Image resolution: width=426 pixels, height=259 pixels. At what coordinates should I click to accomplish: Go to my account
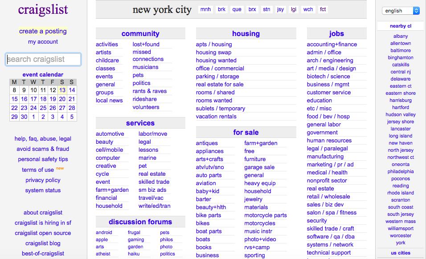[43, 41]
